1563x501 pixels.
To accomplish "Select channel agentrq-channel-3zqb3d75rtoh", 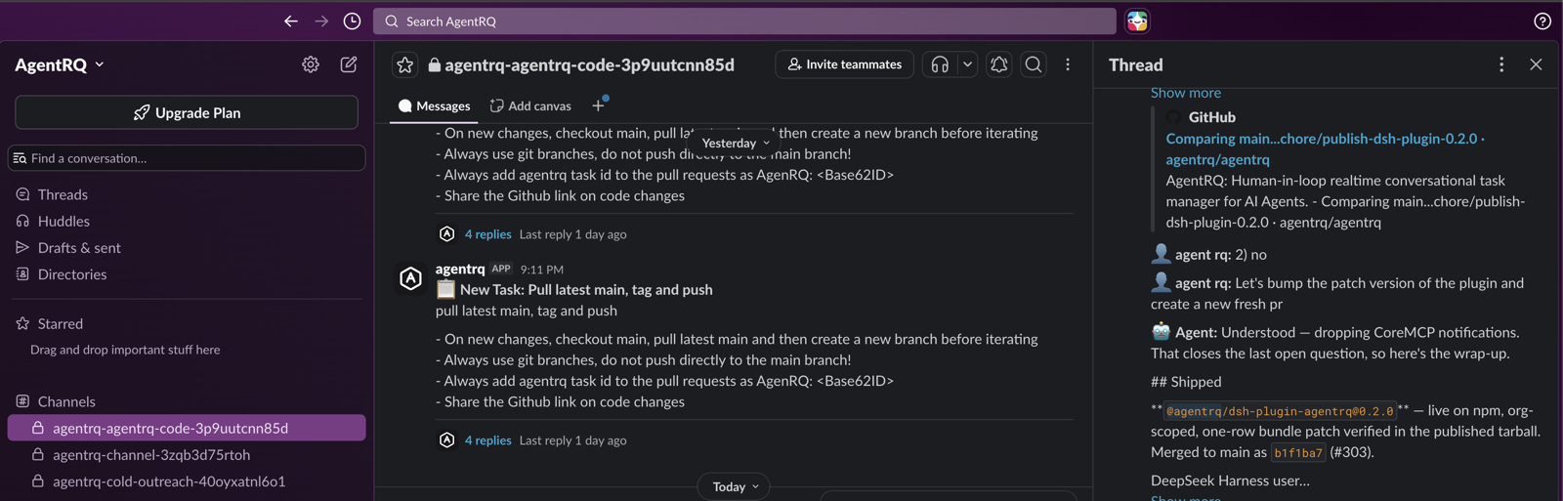I will click(x=151, y=454).
